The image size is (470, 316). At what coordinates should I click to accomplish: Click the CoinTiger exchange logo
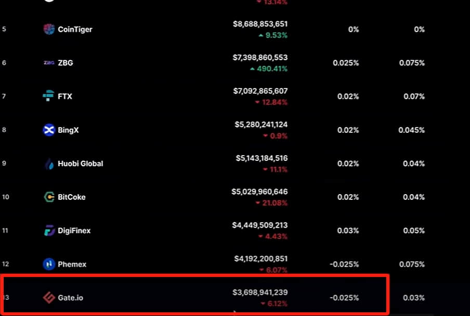click(x=49, y=29)
